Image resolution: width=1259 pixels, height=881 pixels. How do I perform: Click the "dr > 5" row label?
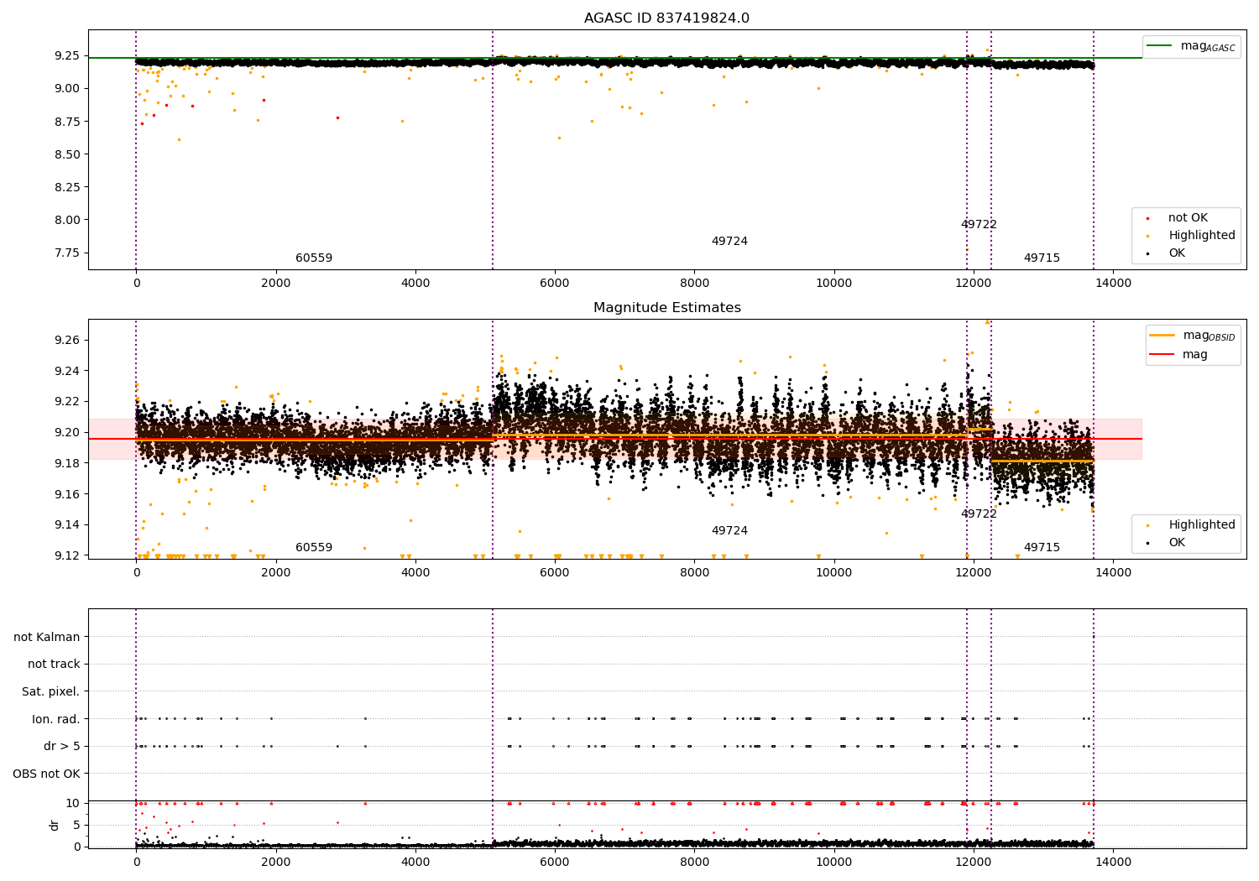click(x=62, y=747)
